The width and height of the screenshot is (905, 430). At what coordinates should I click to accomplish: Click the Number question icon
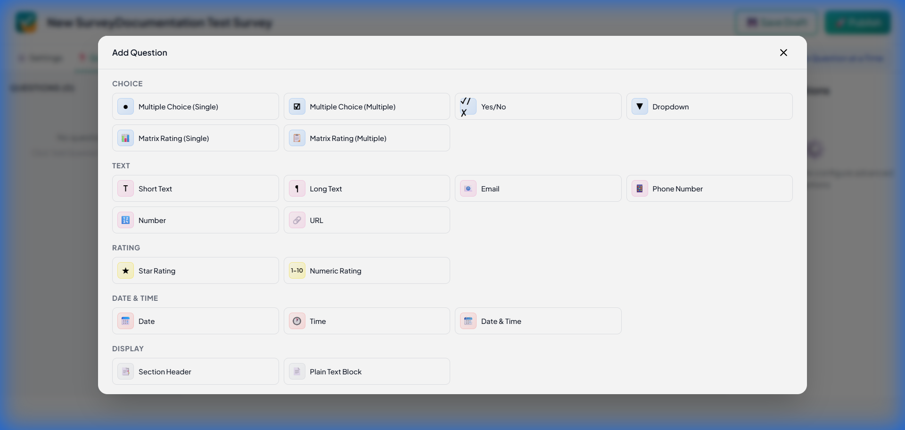point(125,220)
